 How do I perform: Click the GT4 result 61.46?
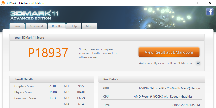[x=82, y=104]
